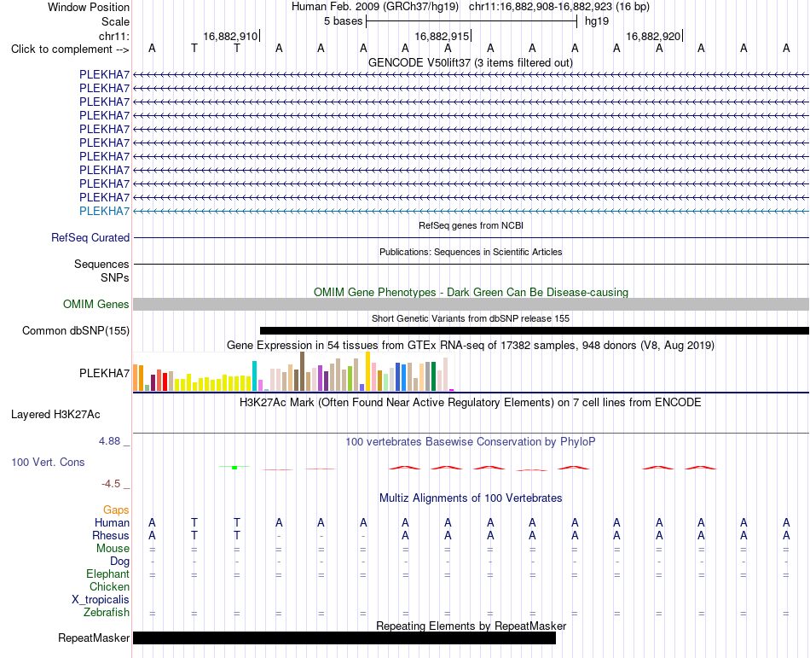The width and height of the screenshot is (810, 658).
Task: Select the 'Rhesus' alignment row label
Action: click(111, 535)
